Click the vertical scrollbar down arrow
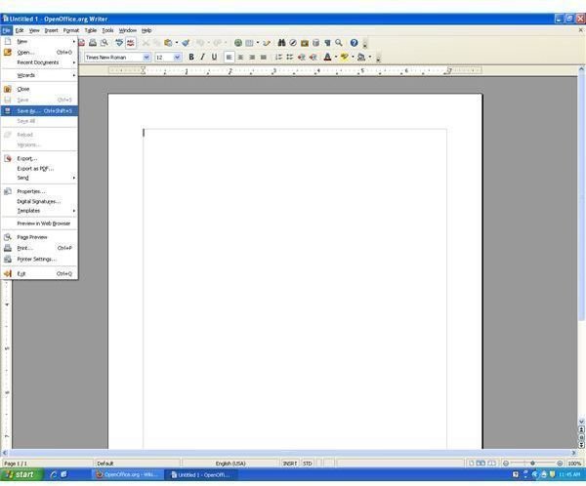This screenshot has width=586, height=486. coord(581,422)
